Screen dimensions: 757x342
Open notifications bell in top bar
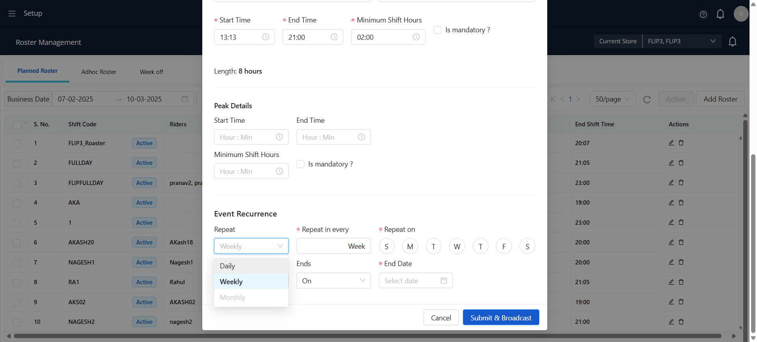[x=720, y=14]
